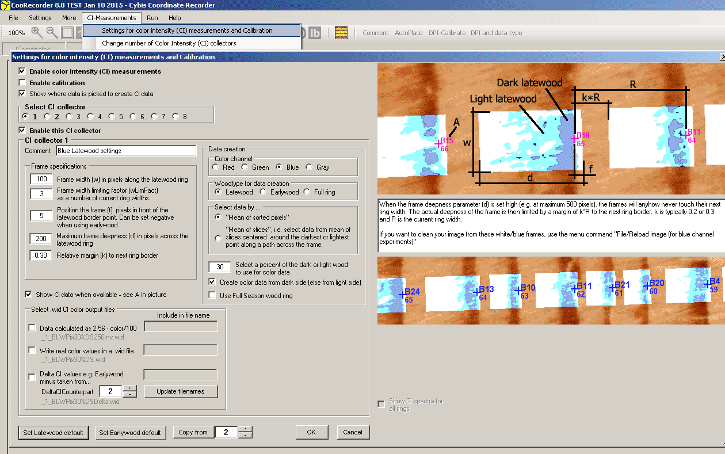725x454 pixels.
Task: Choose the Red color channel
Action: [x=215, y=167]
